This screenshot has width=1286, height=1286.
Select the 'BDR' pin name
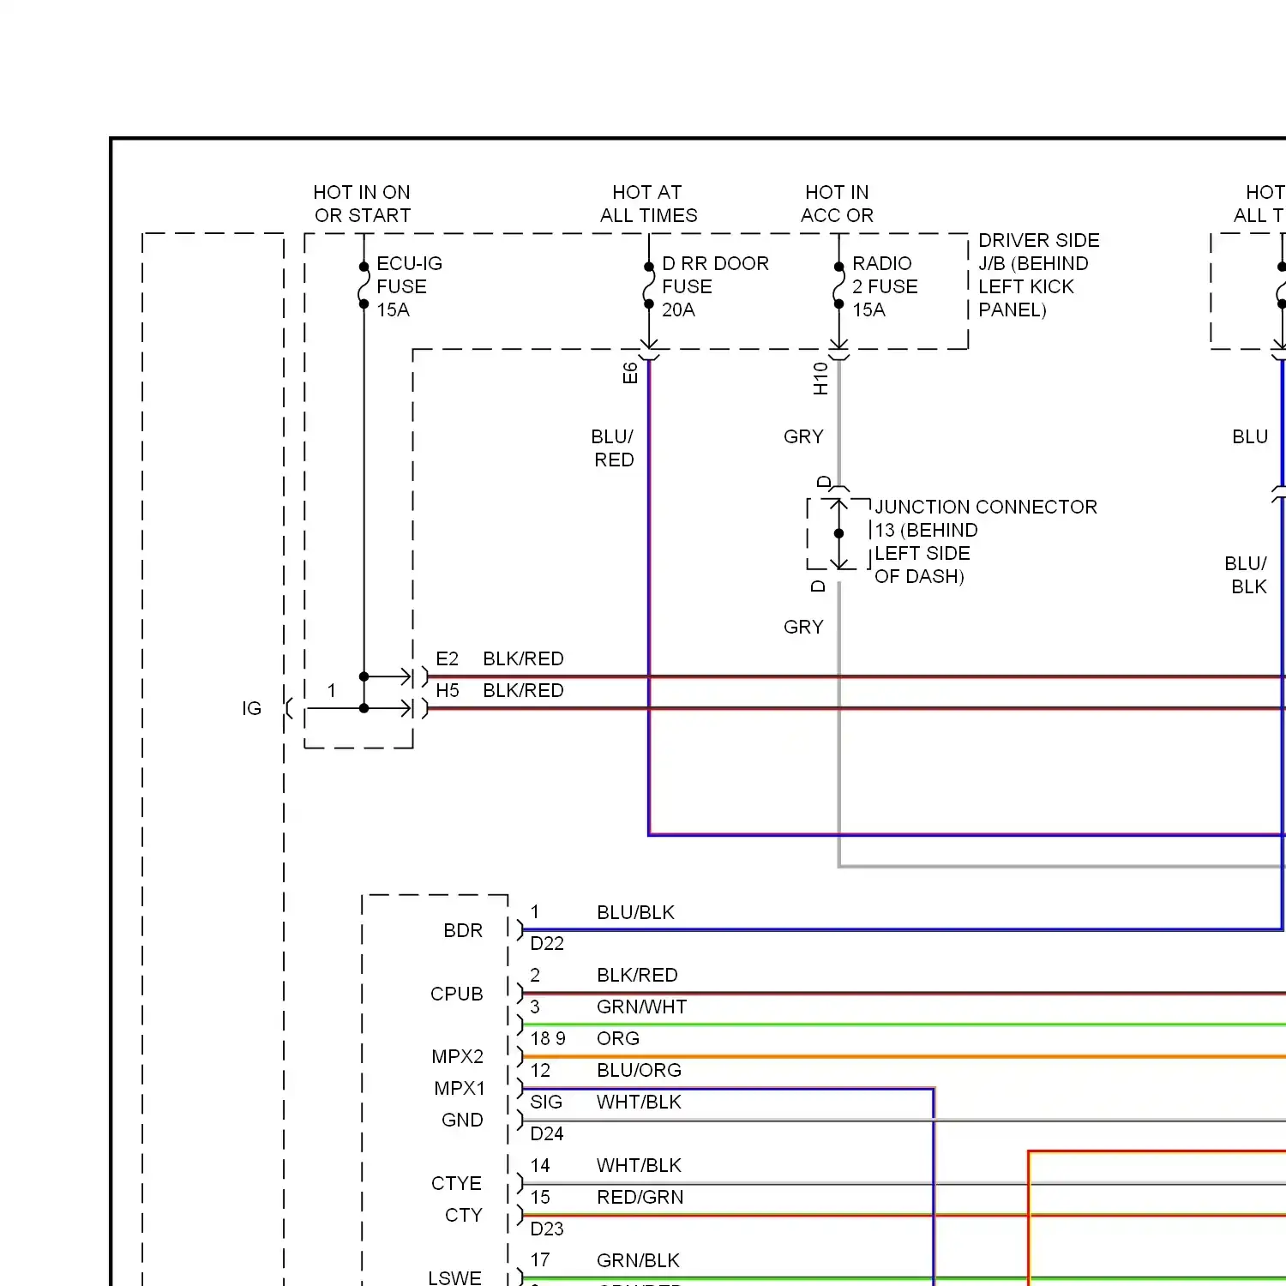(463, 931)
